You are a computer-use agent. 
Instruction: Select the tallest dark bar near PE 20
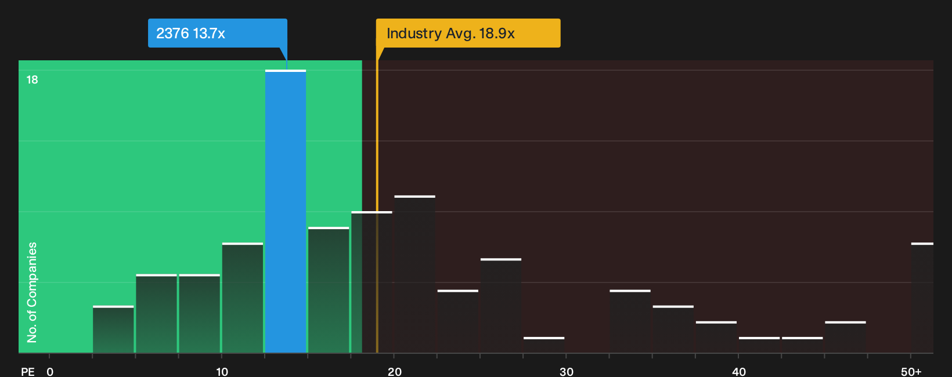click(414, 274)
